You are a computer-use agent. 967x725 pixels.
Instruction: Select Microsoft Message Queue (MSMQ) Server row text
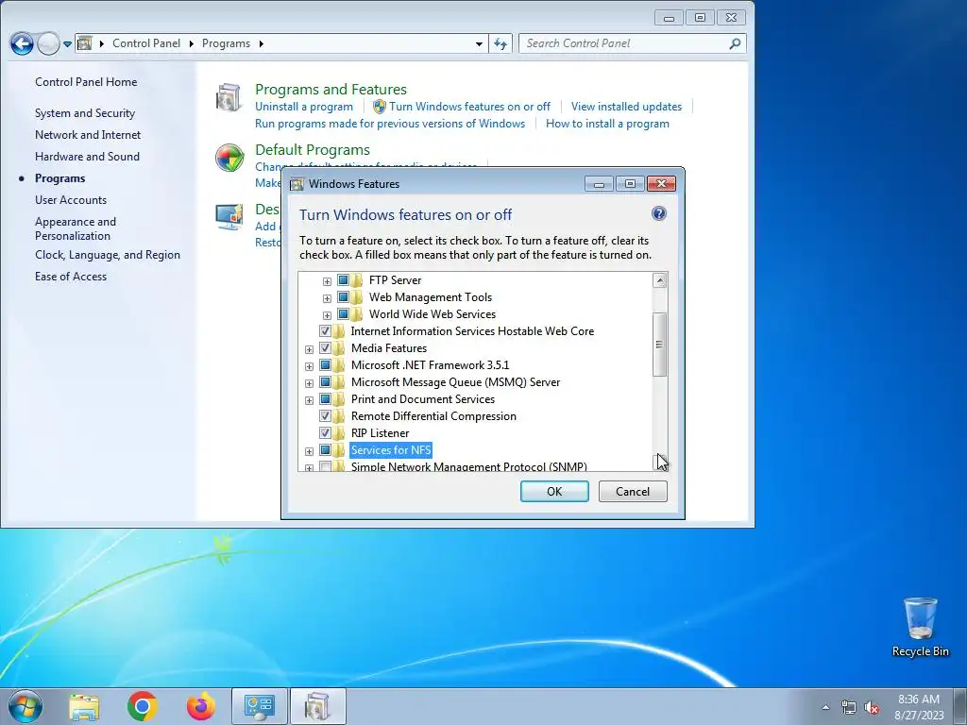pyautogui.click(x=456, y=382)
